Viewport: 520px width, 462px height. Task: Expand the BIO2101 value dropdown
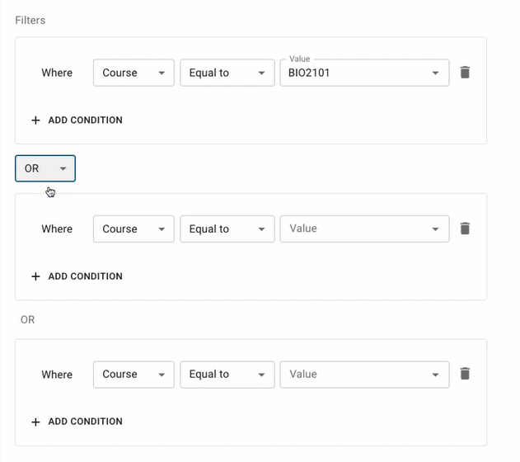coord(364,73)
